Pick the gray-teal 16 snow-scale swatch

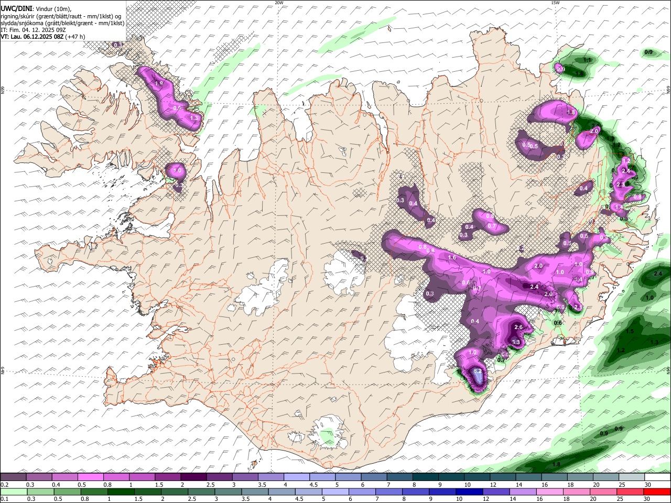[555, 477]
